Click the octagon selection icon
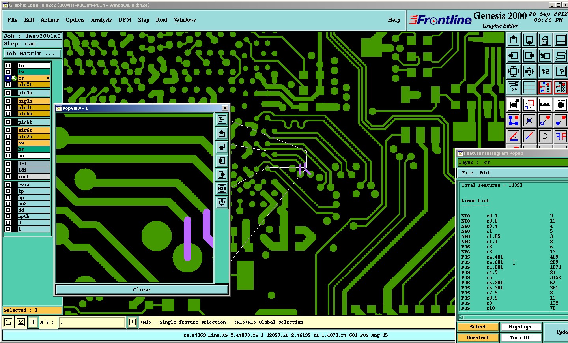The image size is (568, 343). pos(561,105)
